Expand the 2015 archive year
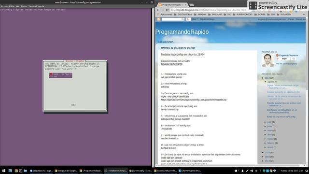309x174 pixels. coord(263,157)
